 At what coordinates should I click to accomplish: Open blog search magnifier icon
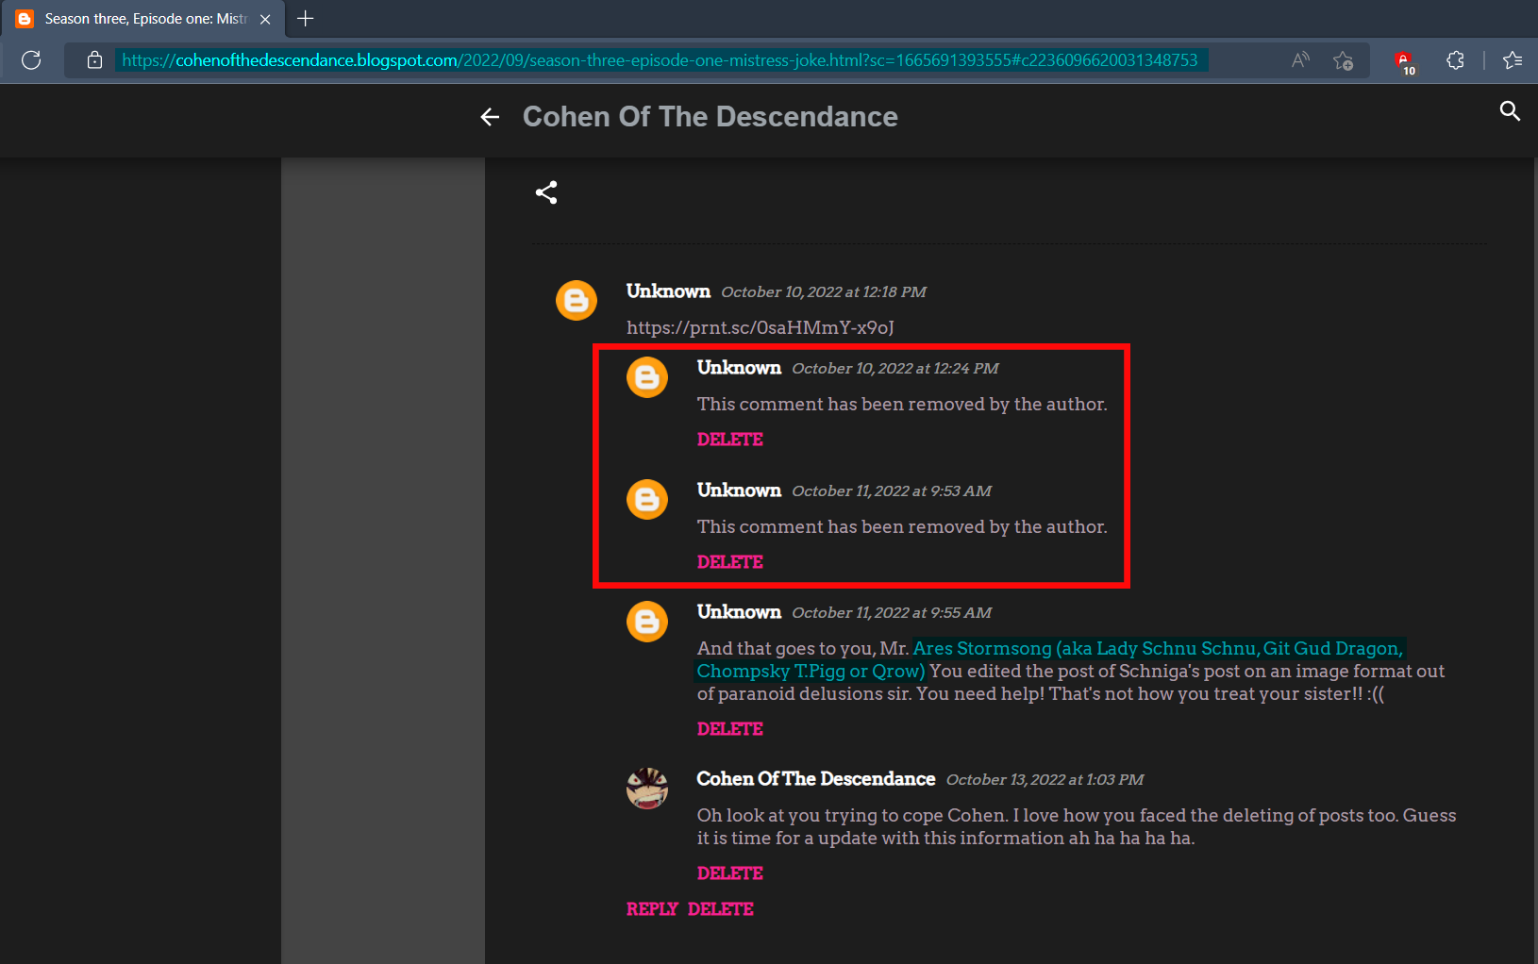tap(1510, 111)
